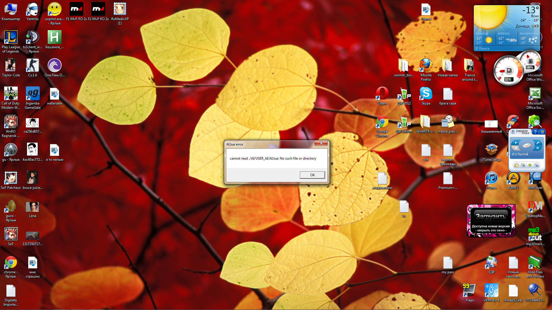Select the green H Бешеное icon

point(54,40)
